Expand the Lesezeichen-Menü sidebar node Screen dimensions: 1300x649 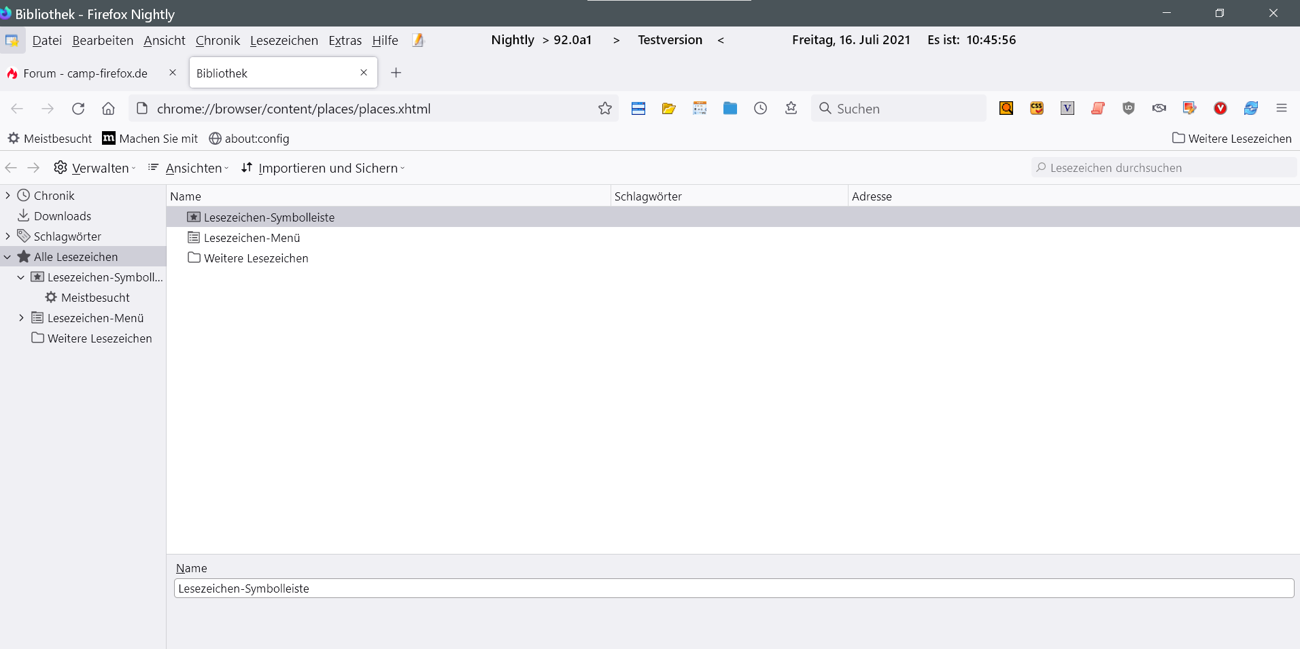point(21,318)
